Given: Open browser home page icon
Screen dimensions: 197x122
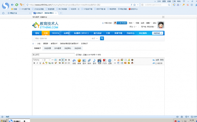Looking at the screenshot, I should (3, 13).
